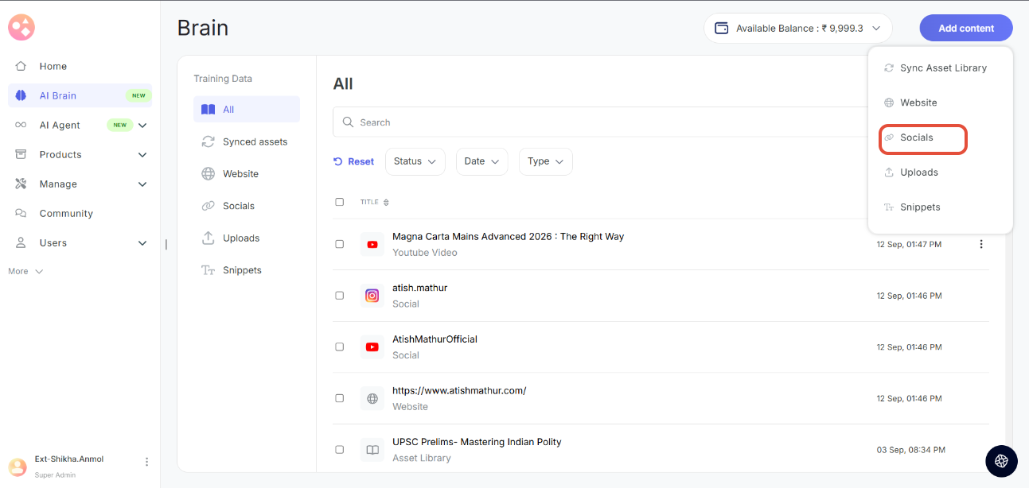This screenshot has height=488, width=1029.
Task: Open the floating AI assistant button
Action: [x=1001, y=461]
